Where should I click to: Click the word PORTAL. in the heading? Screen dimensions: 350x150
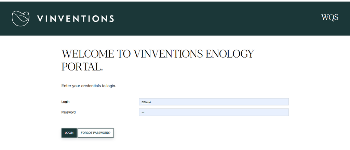click(82, 66)
